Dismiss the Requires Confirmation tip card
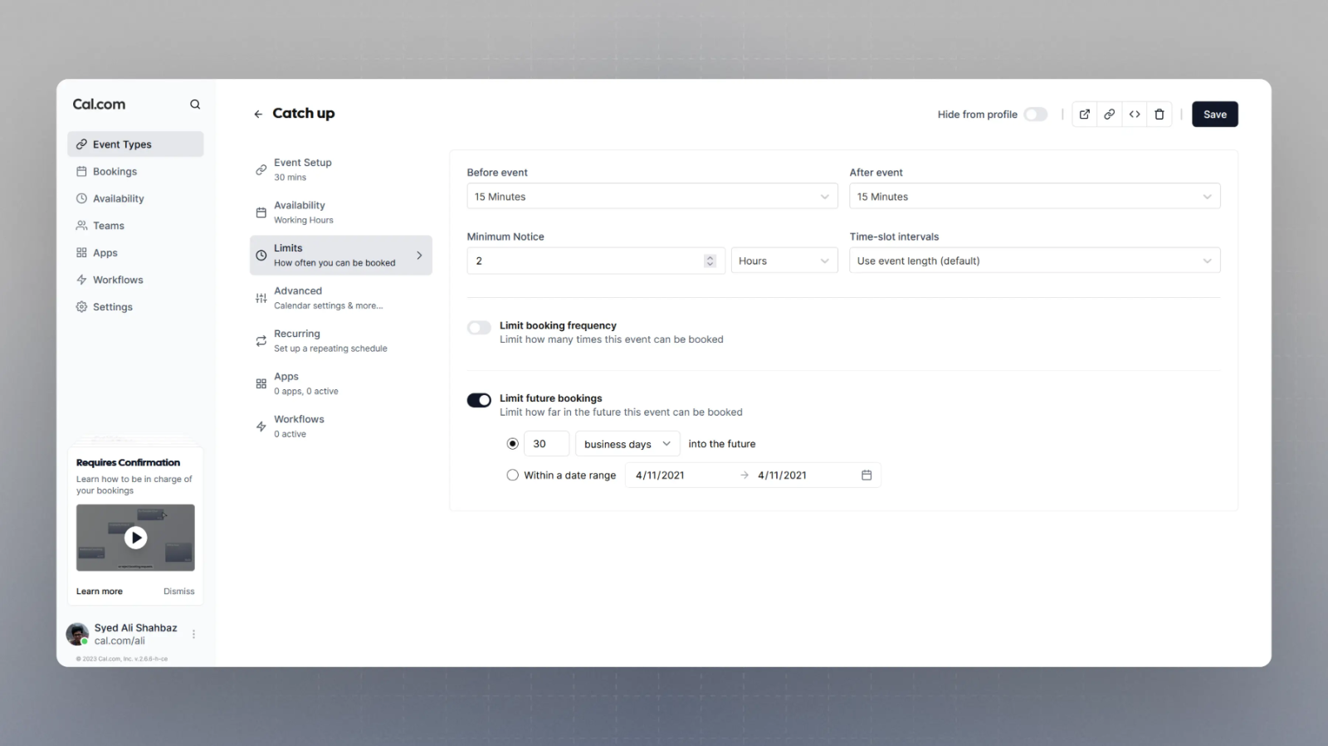The width and height of the screenshot is (1328, 746). tap(178, 592)
